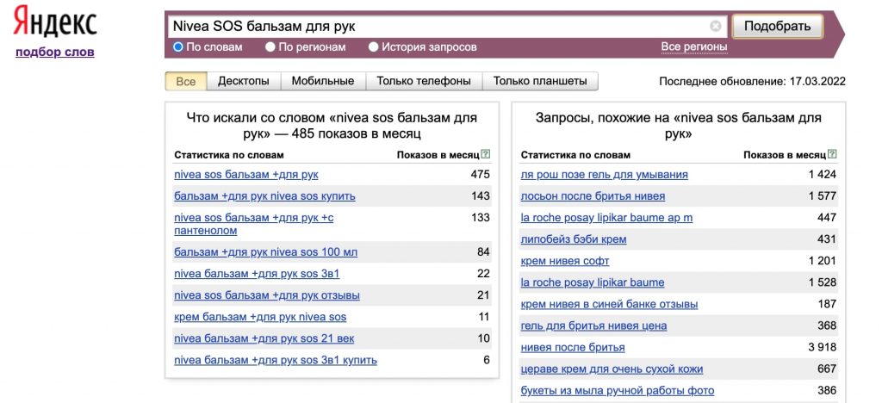This screenshot has height=403, width=882.
Task: Click the Последнее обновление: 17.03.2022 text
Action: 752,82
